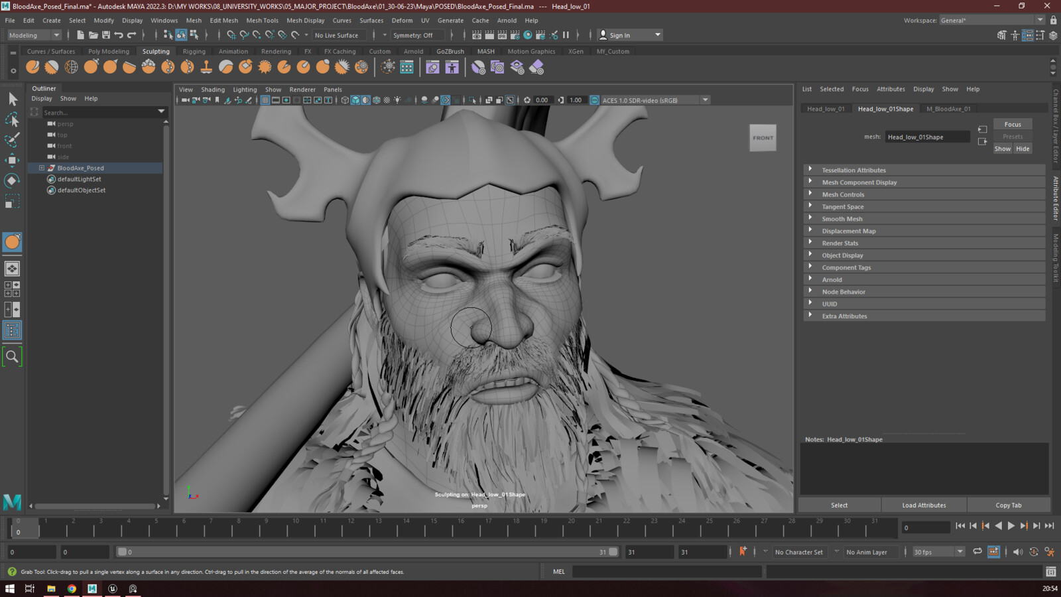
Task: Click the Hide button in Attribute Editor
Action: point(1023,149)
